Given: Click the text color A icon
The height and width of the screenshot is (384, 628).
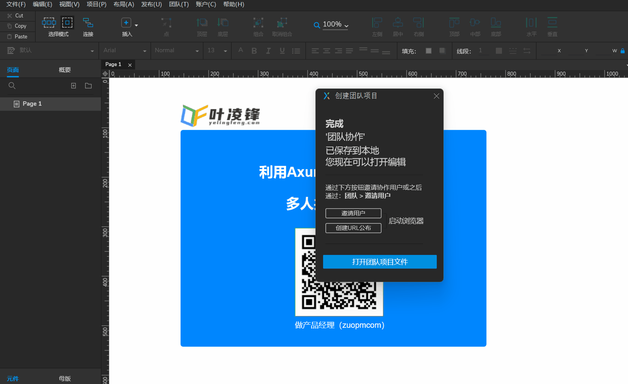Looking at the screenshot, I should (240, 50).
